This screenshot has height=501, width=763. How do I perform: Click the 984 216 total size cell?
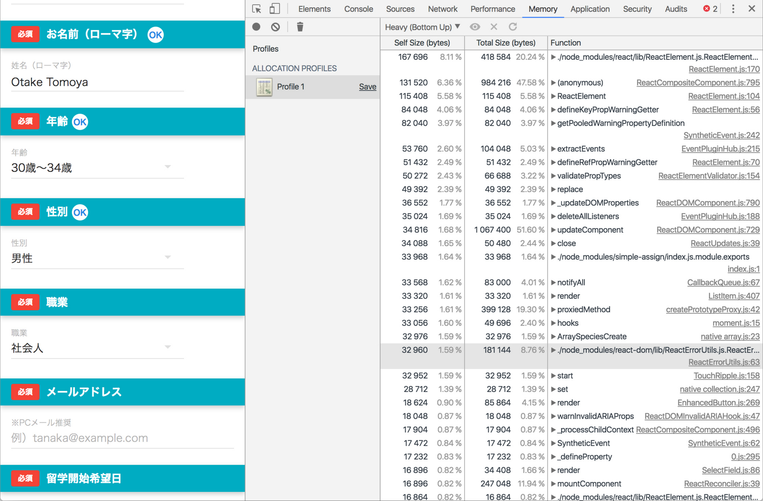(x=496, y=83)
